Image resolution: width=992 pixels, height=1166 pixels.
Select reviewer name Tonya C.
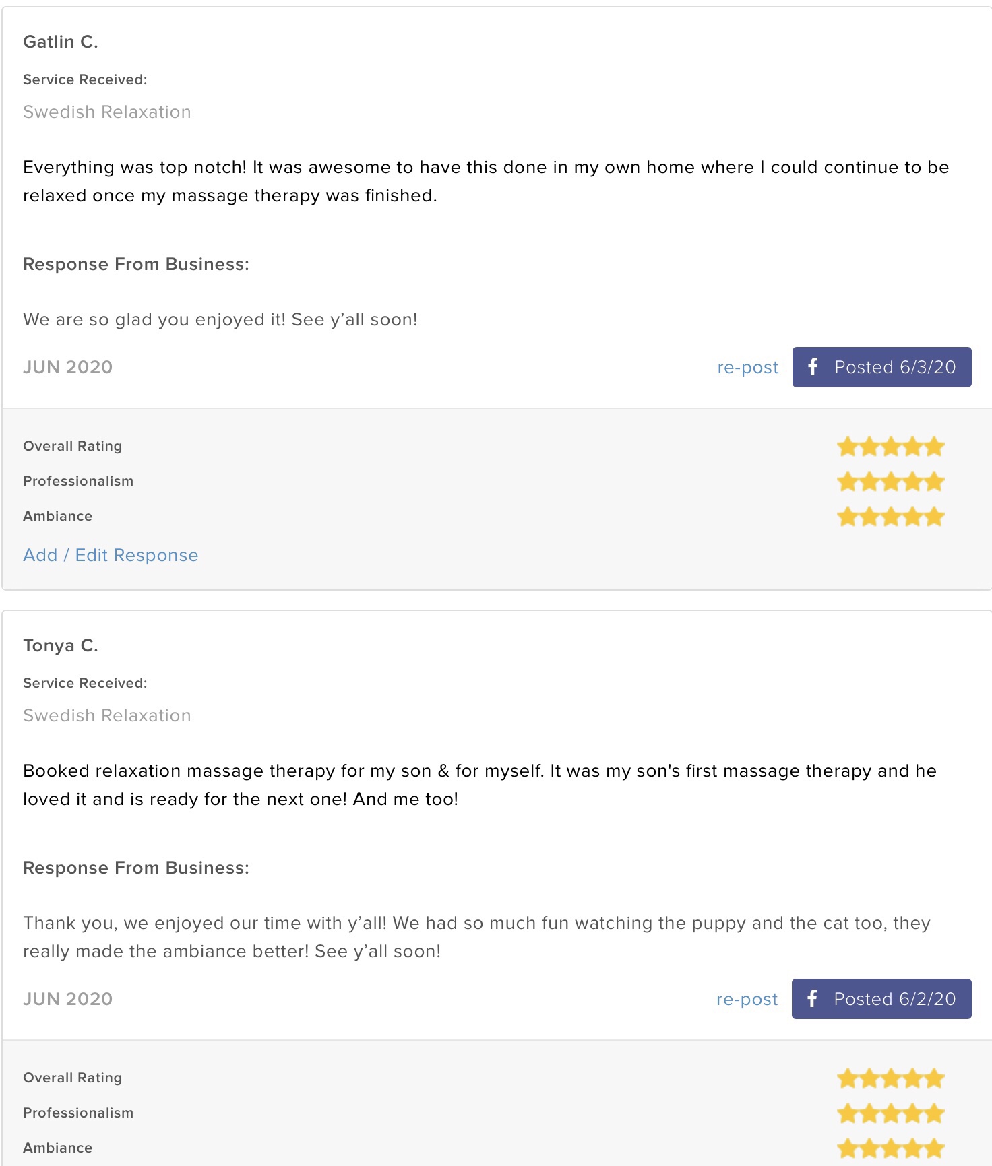(x=61, y=645)
